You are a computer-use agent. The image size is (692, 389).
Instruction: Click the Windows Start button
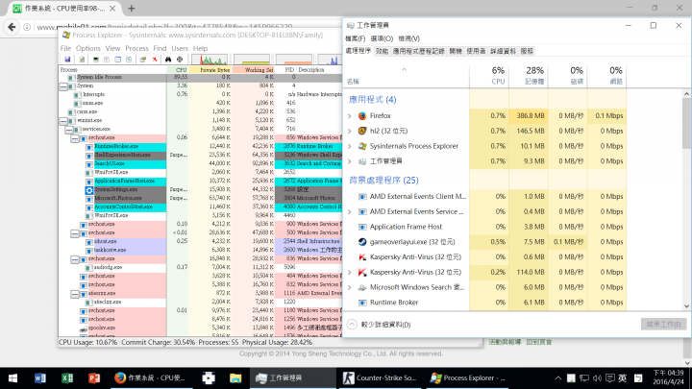click(x=12, y=378)
